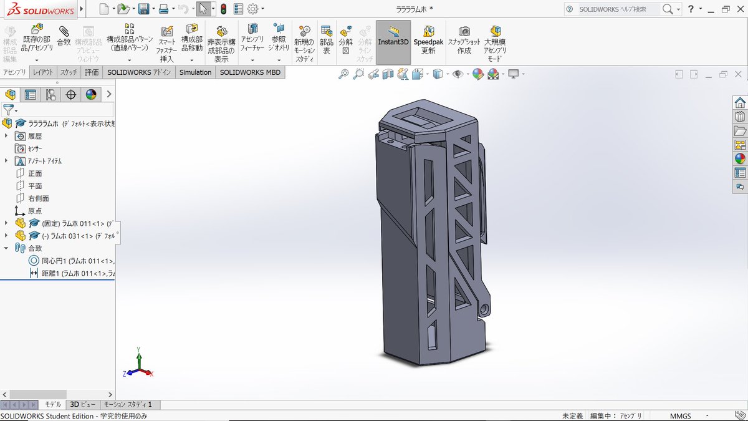Start 新規のモーションスタディ motion study
748x421 pixels.
click(305, 44)
